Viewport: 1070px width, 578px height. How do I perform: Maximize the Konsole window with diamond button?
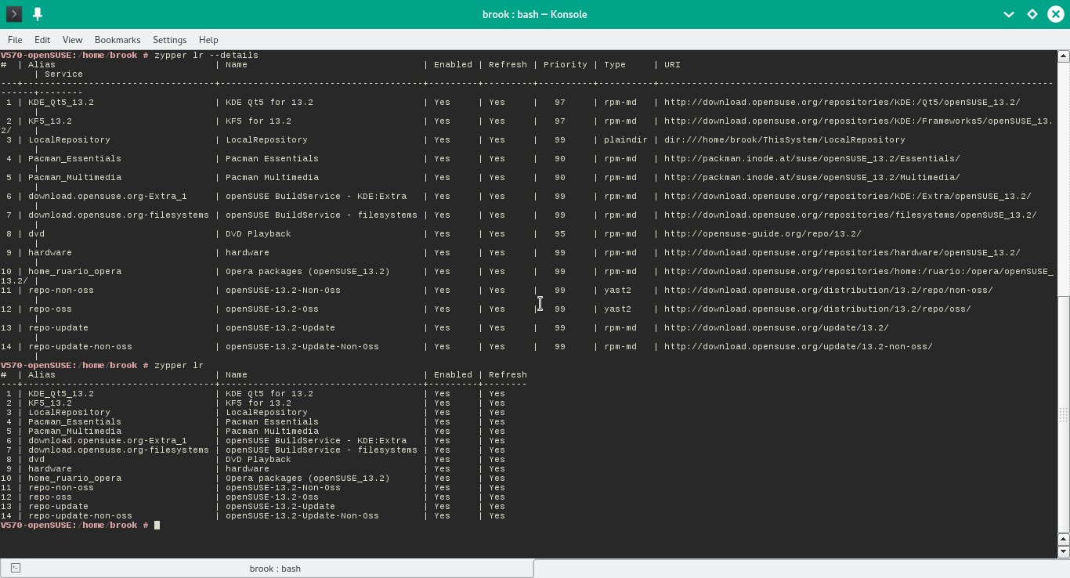tap(1032, 14)
